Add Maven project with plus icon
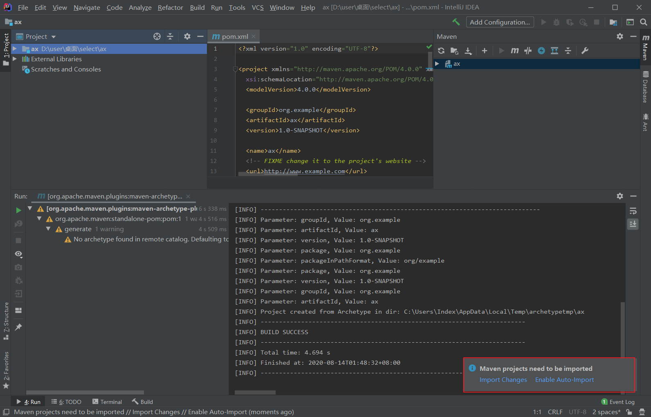The image size is (651, 417). [x=485, y=51]
